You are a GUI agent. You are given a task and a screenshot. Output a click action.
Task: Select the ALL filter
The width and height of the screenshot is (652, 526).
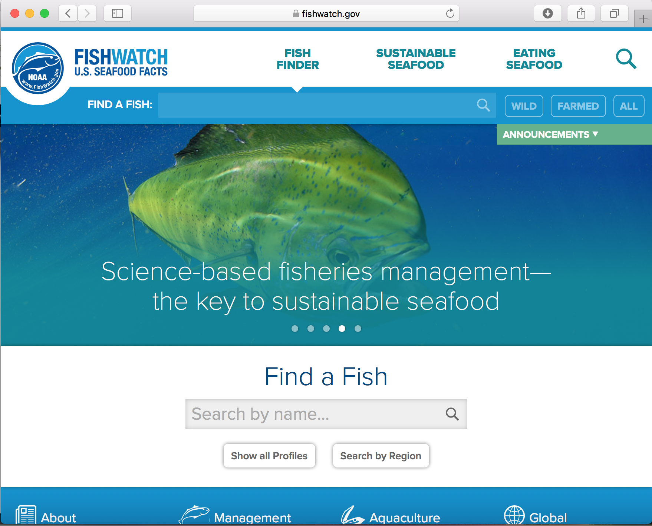[629, 106]
